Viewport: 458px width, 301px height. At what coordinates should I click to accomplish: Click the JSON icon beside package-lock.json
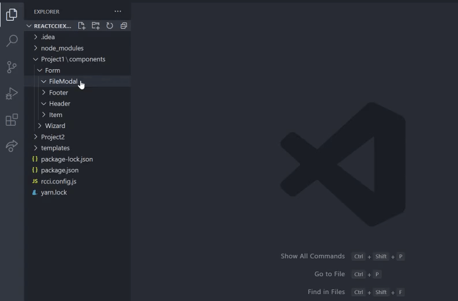click(x=35, y=159)
